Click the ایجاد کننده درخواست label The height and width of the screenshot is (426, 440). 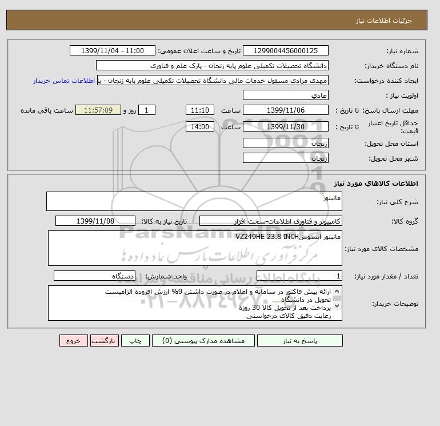386,81
